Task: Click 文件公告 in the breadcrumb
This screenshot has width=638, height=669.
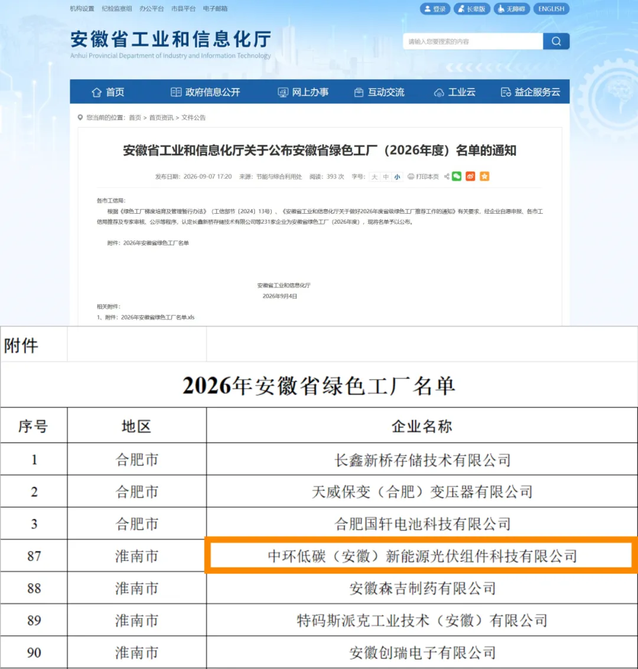Action: (193, 118)
